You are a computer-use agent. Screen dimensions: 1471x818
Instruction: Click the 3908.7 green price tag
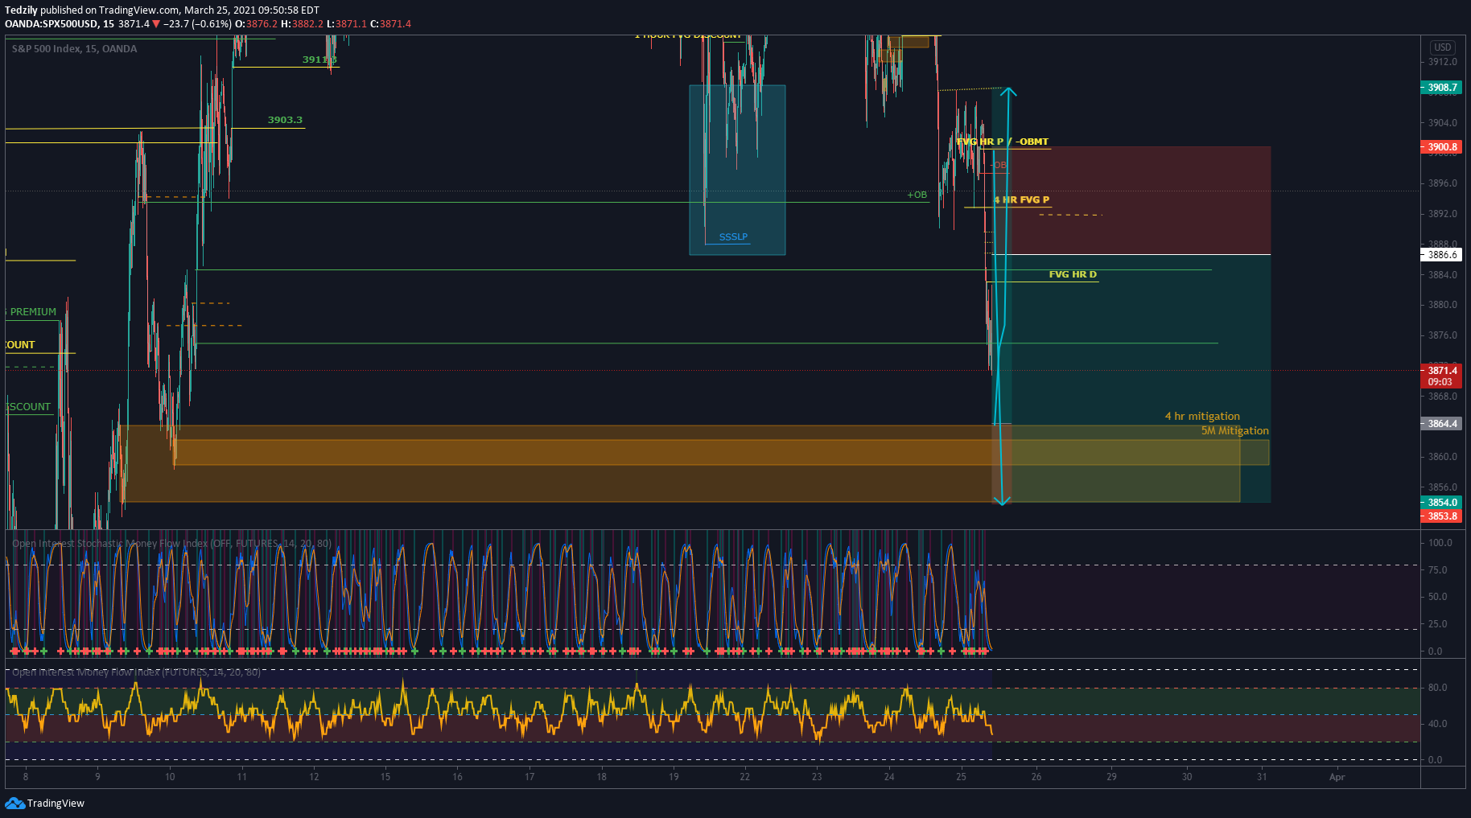click(1441, 88)
